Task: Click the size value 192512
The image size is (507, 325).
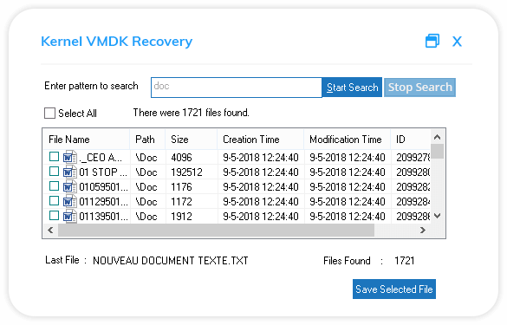Action: [x=186, y=172]
